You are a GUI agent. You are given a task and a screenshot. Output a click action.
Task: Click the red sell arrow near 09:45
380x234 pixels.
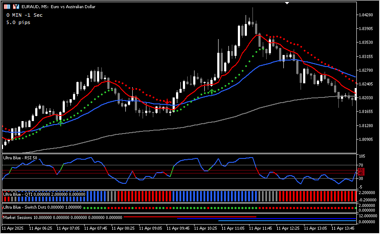[x=167, y=101]
